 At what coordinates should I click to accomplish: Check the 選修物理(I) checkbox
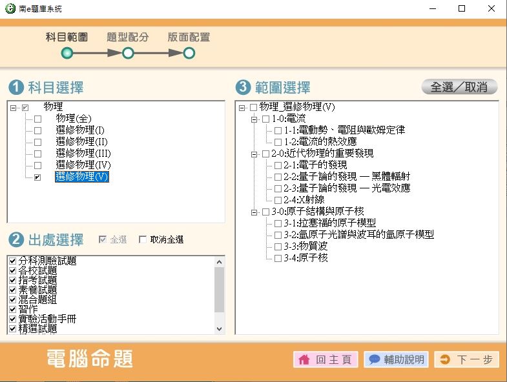tap(37, 130)
